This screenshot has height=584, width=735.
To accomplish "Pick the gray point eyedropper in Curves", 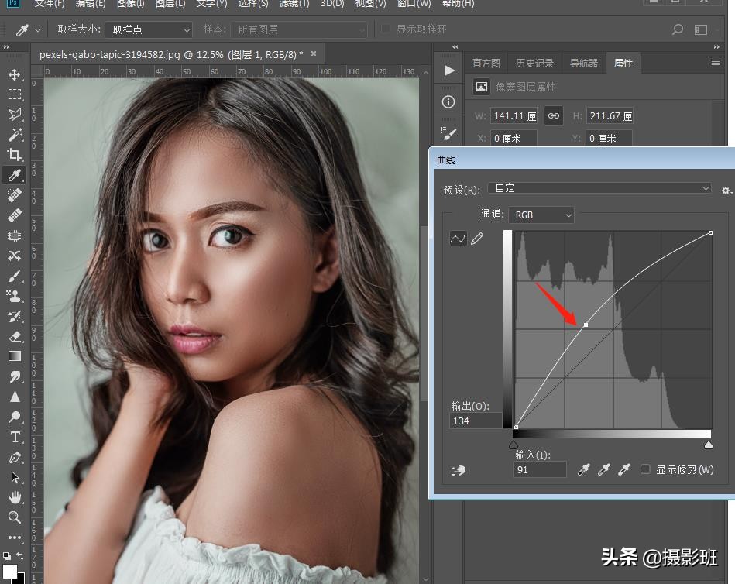I will [x=604, y=469].
